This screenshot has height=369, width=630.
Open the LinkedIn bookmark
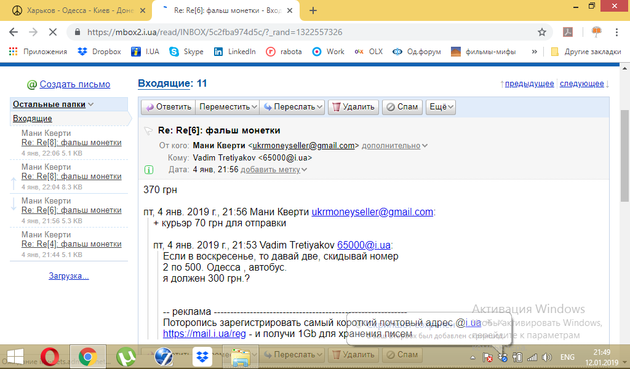point(235,52)
